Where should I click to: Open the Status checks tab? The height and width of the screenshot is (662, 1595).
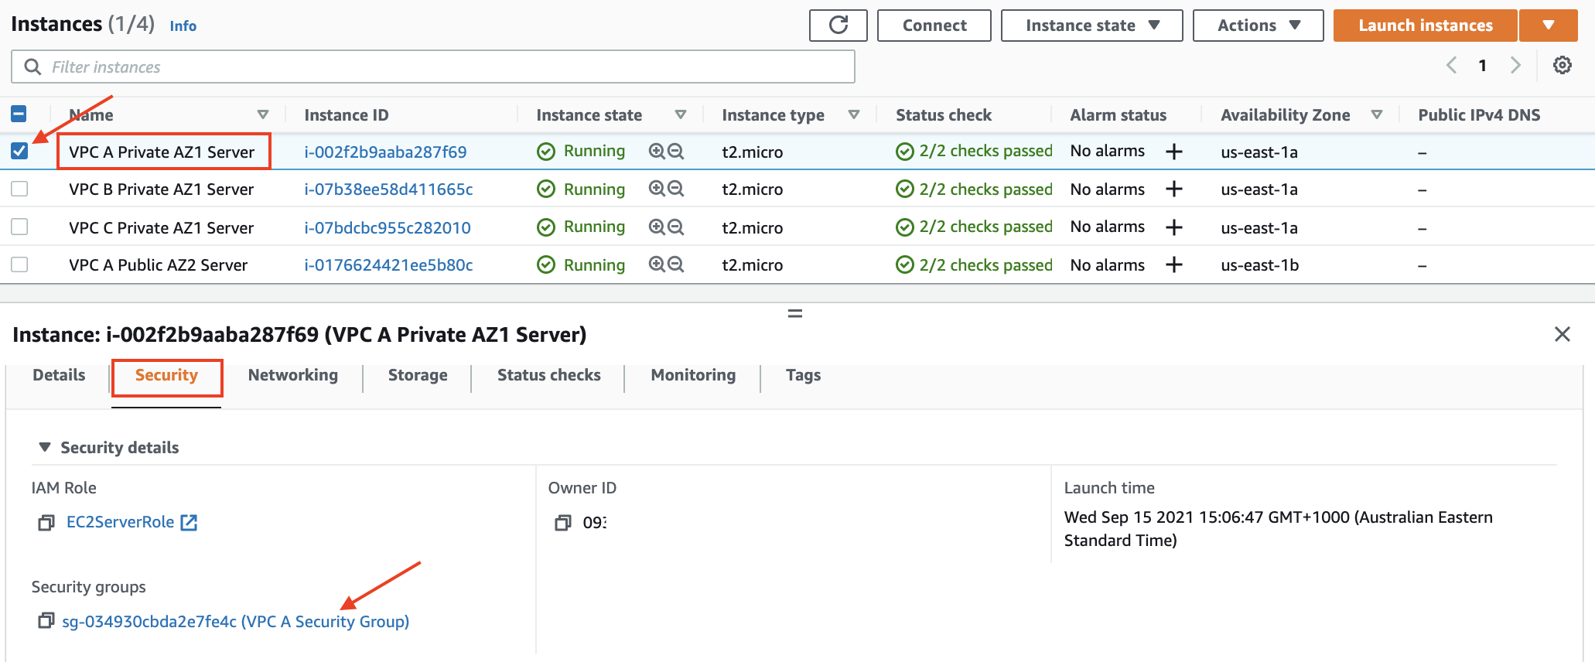click(x=548, y=375)
